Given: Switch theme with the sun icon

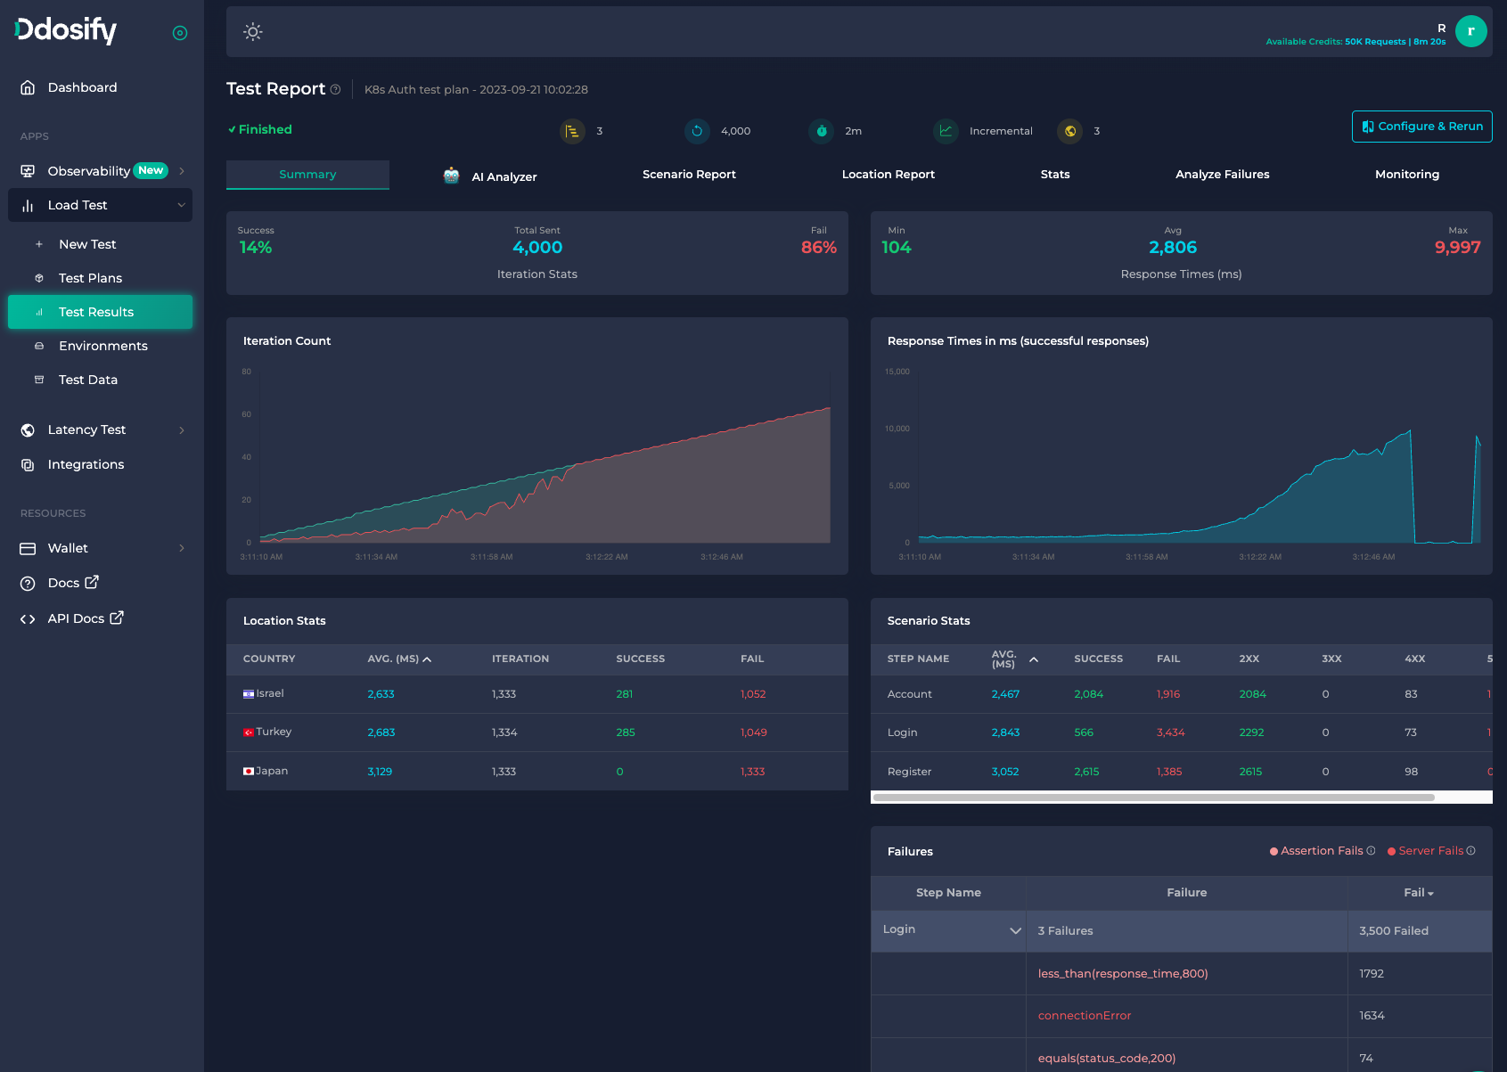Looking at the screenshot, I should 253,32.
